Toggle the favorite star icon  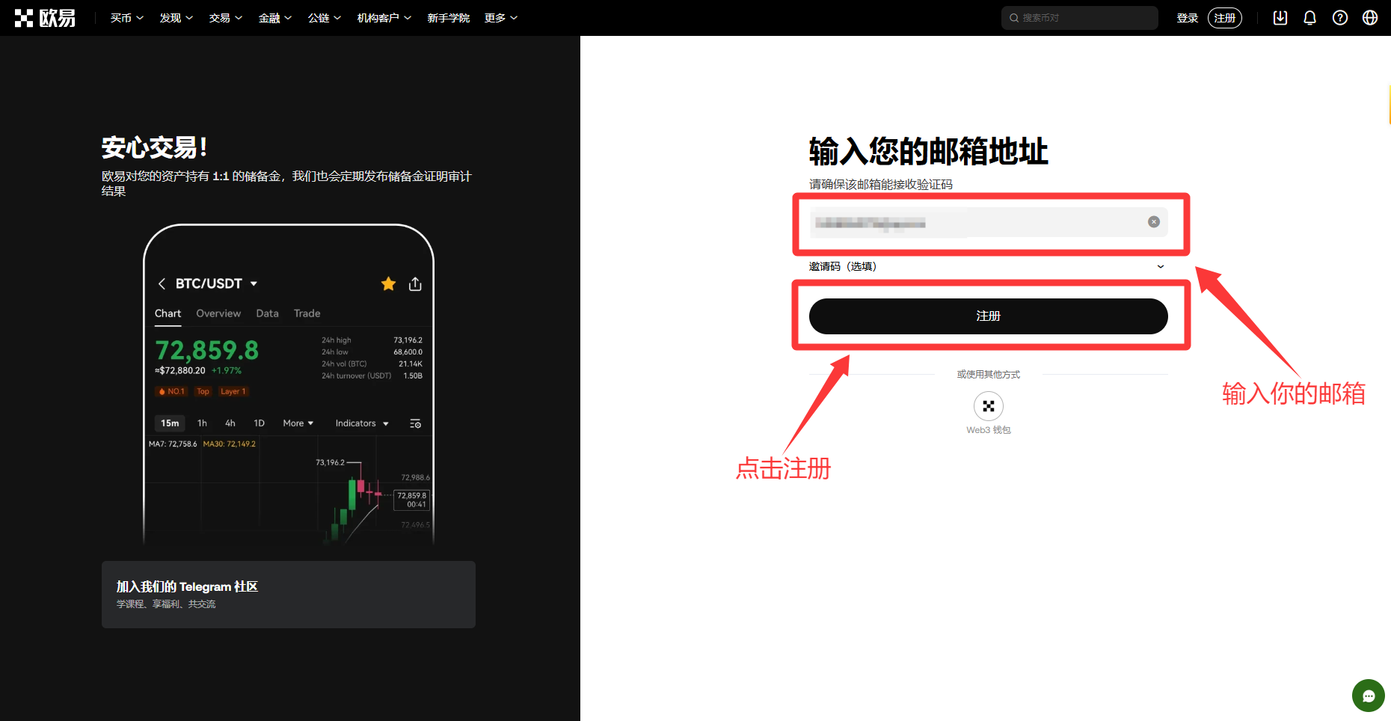tap(388, 283)
